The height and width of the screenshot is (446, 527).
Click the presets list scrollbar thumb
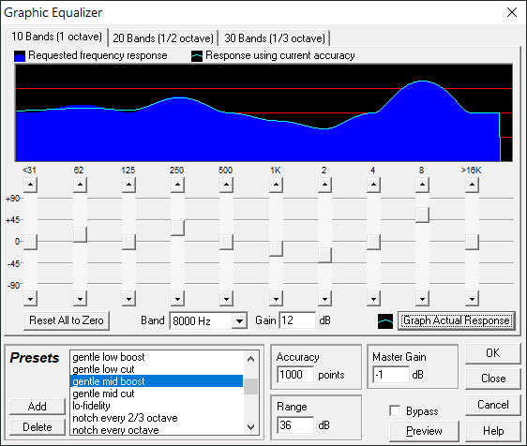coord(250,387)
